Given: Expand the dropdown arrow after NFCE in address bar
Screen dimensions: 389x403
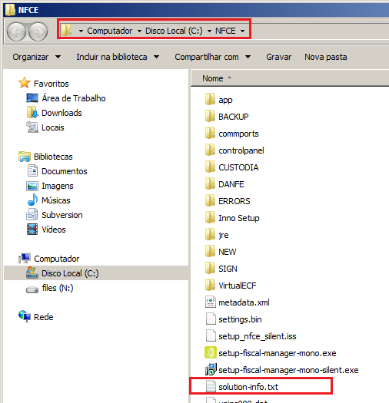Looking at the screenshot, I should [x=242, y=31].
